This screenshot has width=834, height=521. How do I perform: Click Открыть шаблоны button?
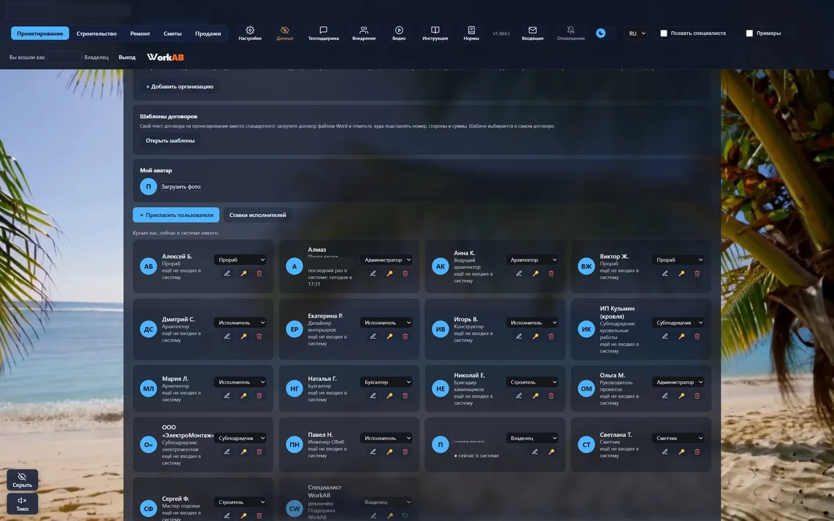[x=170, y=140]
